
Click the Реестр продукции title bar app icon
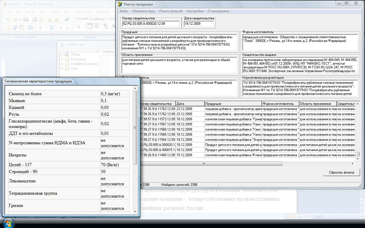120,4
